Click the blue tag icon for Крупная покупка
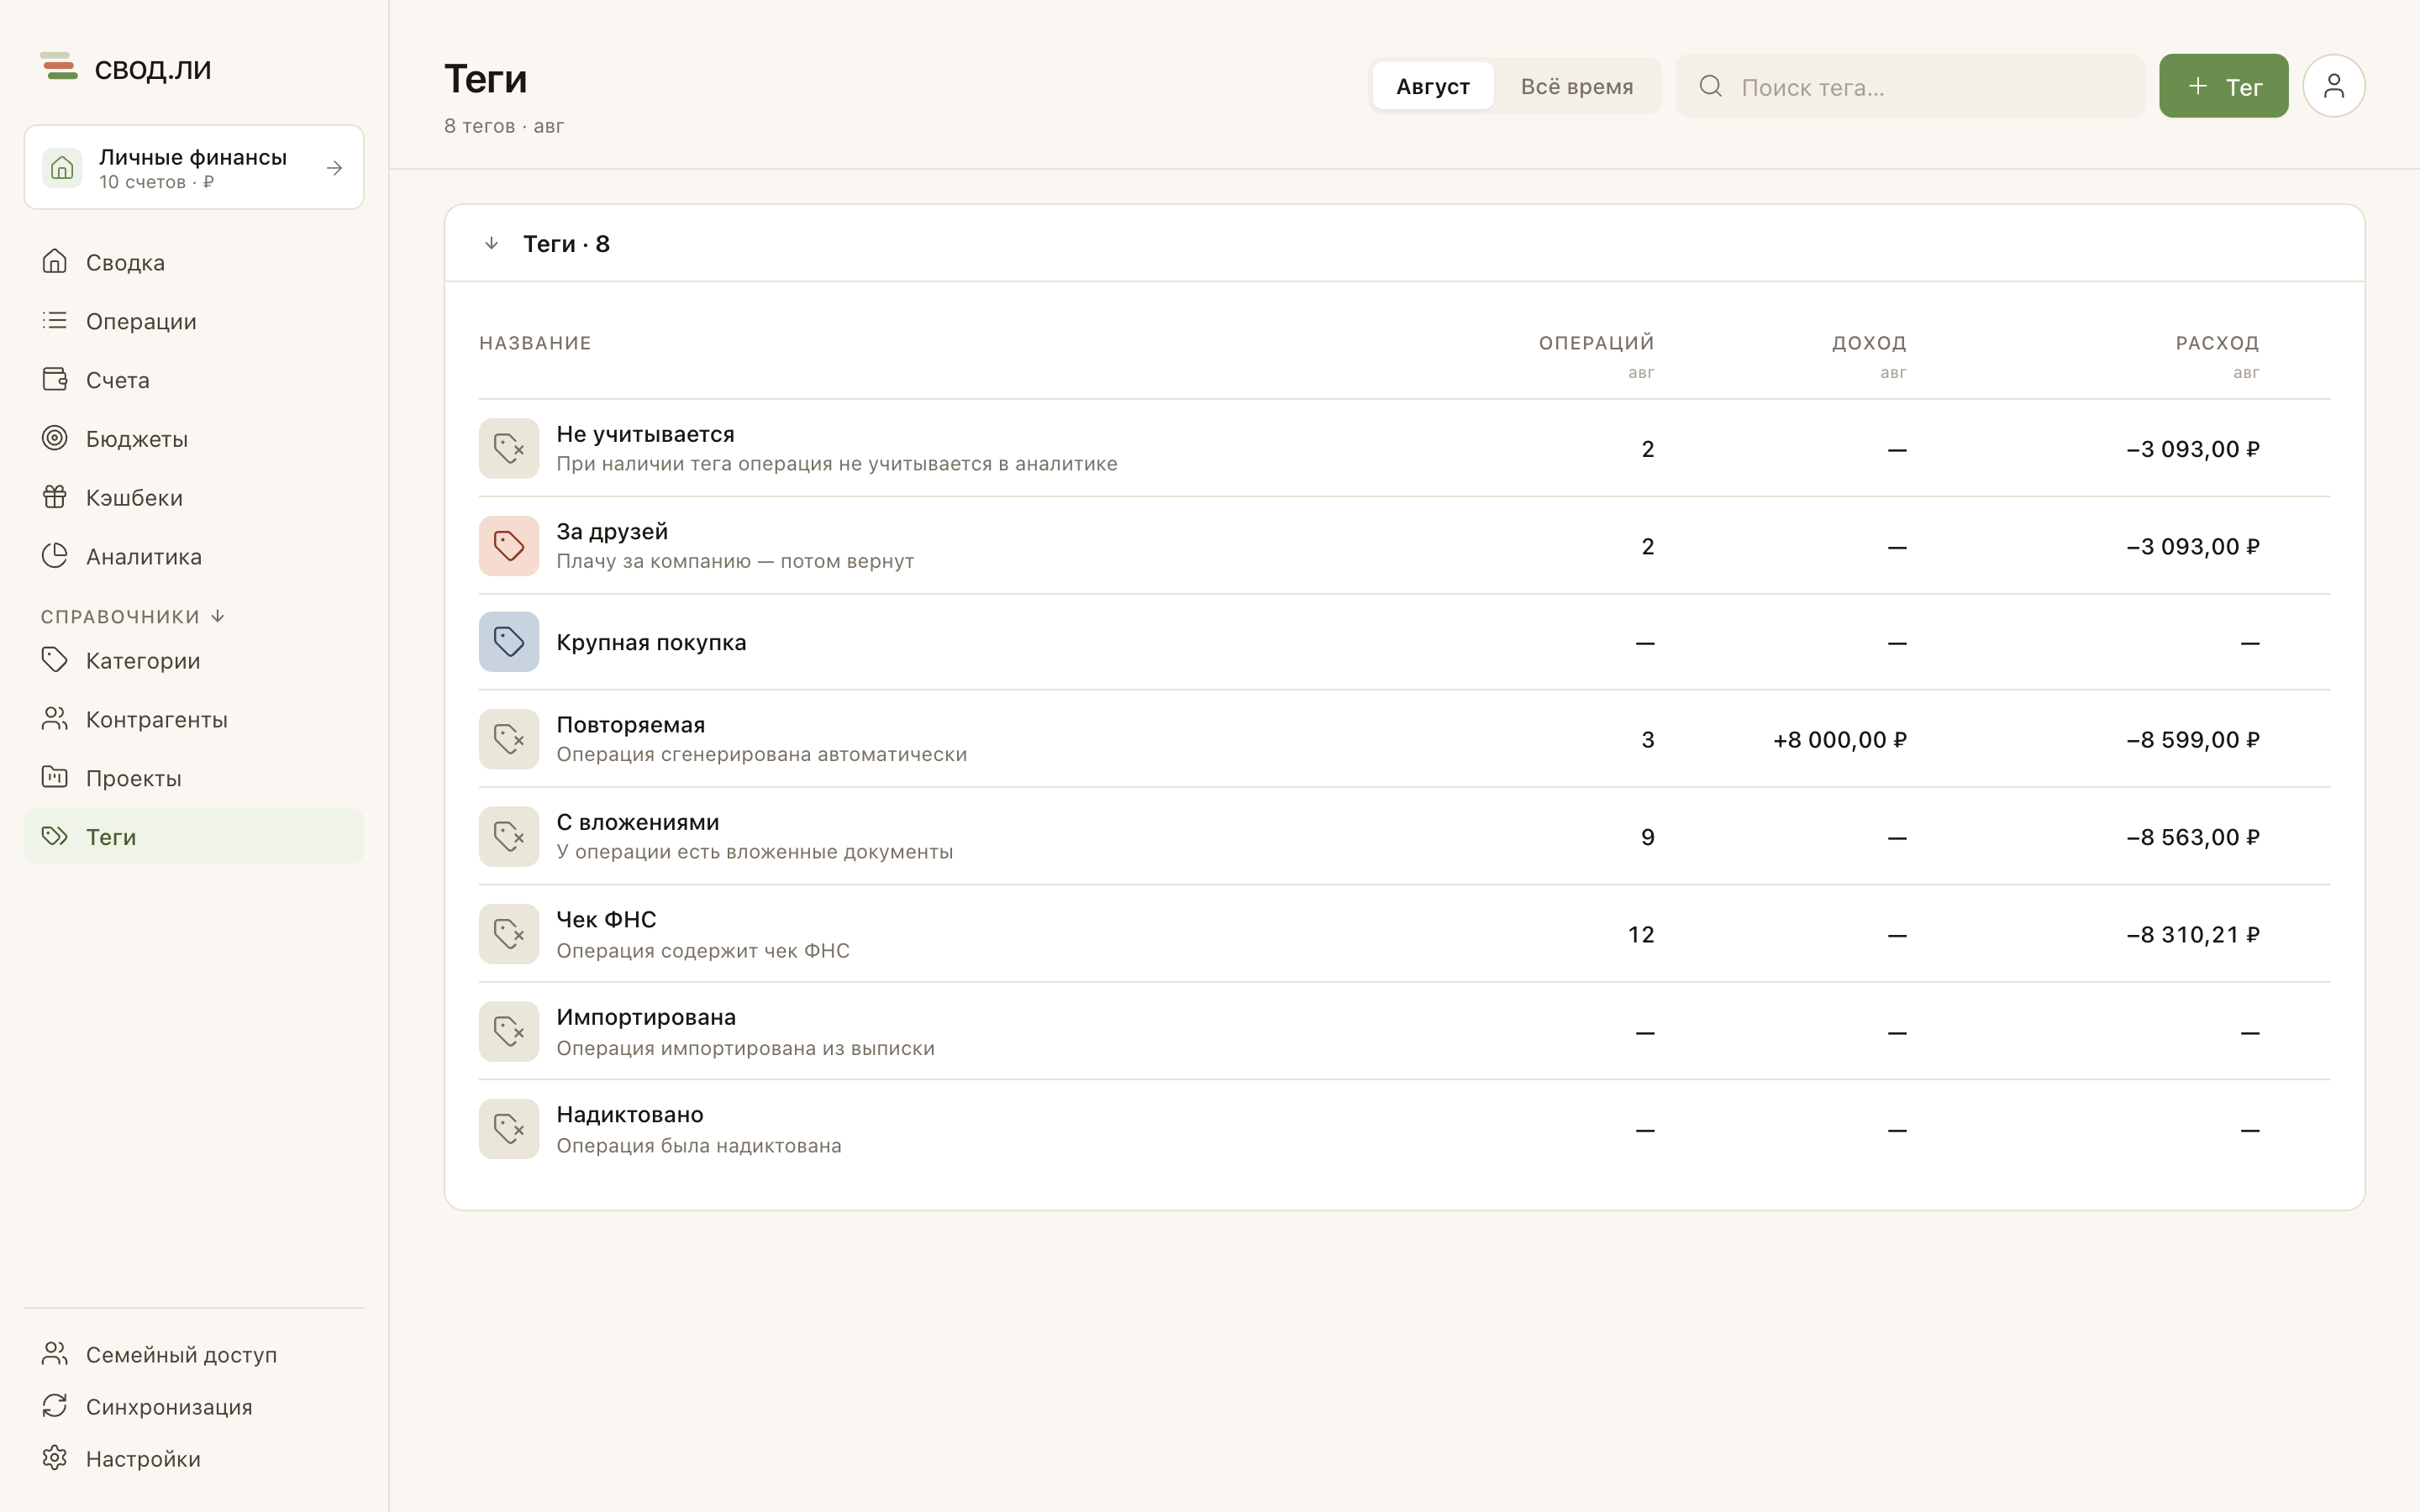2420x1512 pixels. pos(509,642)
